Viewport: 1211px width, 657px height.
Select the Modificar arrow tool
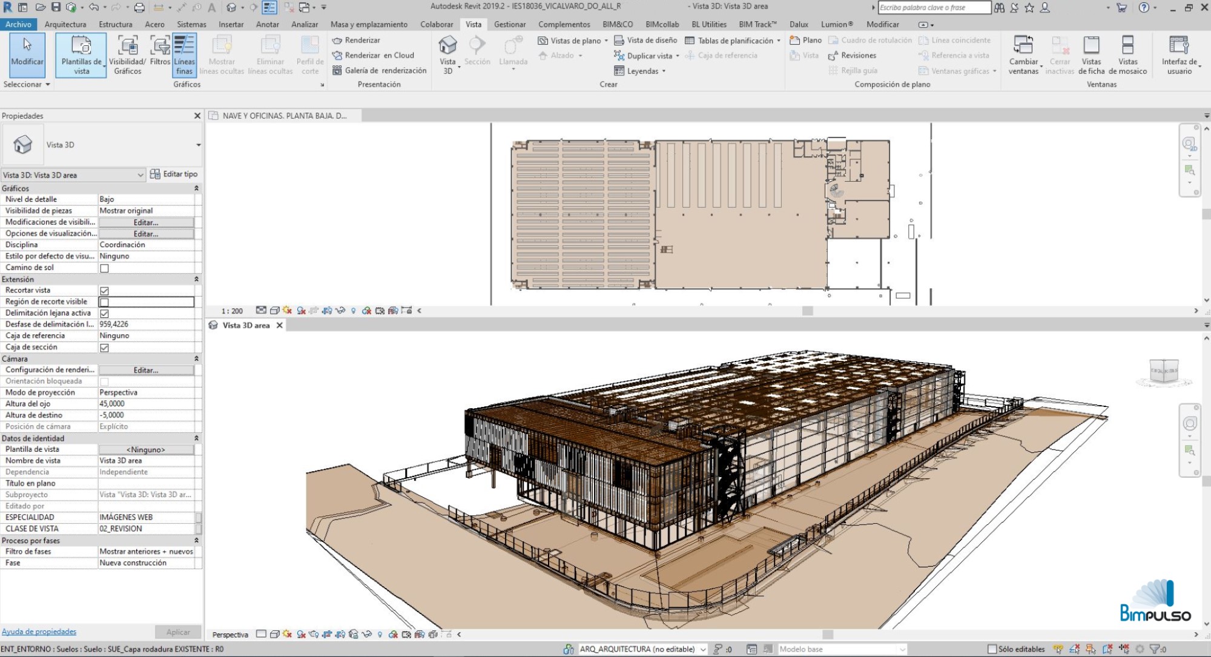27,55
